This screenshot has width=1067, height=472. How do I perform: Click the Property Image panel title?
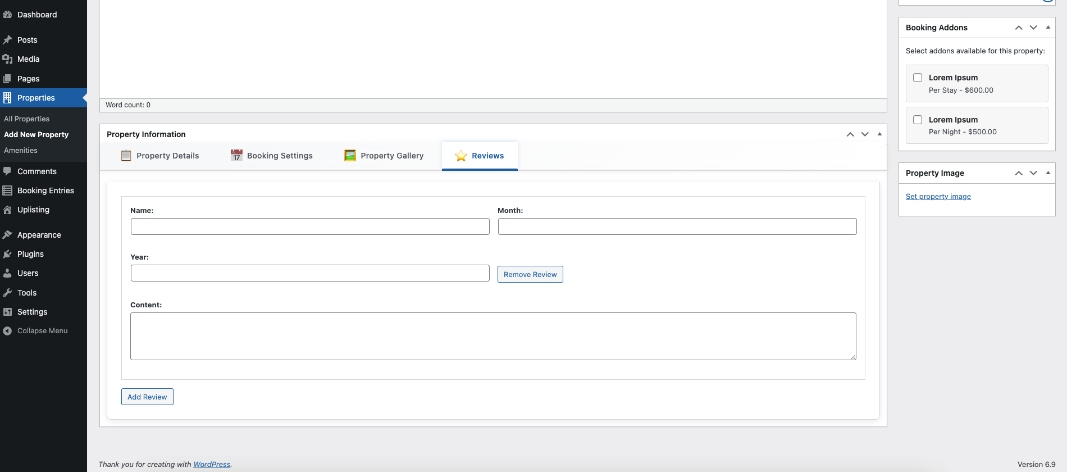coord(935,173)
